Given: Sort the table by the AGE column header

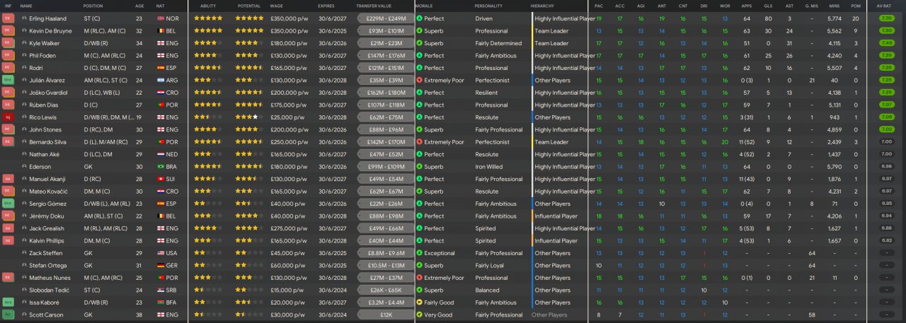Looking at the screenshot, I should [139, 6].
